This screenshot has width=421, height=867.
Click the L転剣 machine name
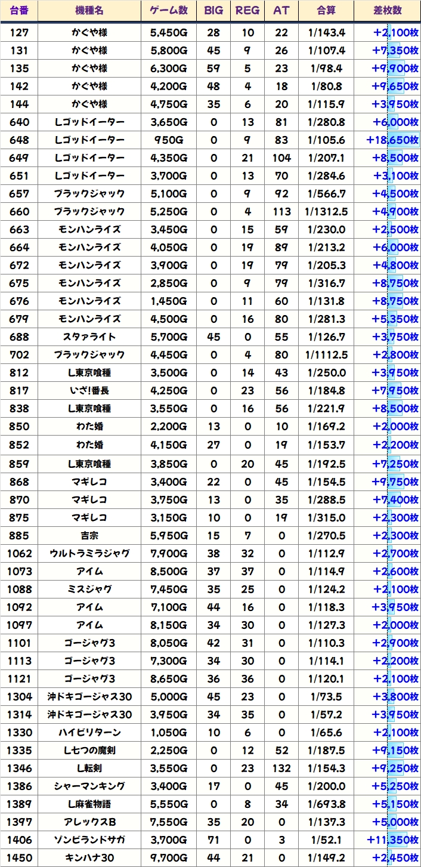[x=89, y=768]
